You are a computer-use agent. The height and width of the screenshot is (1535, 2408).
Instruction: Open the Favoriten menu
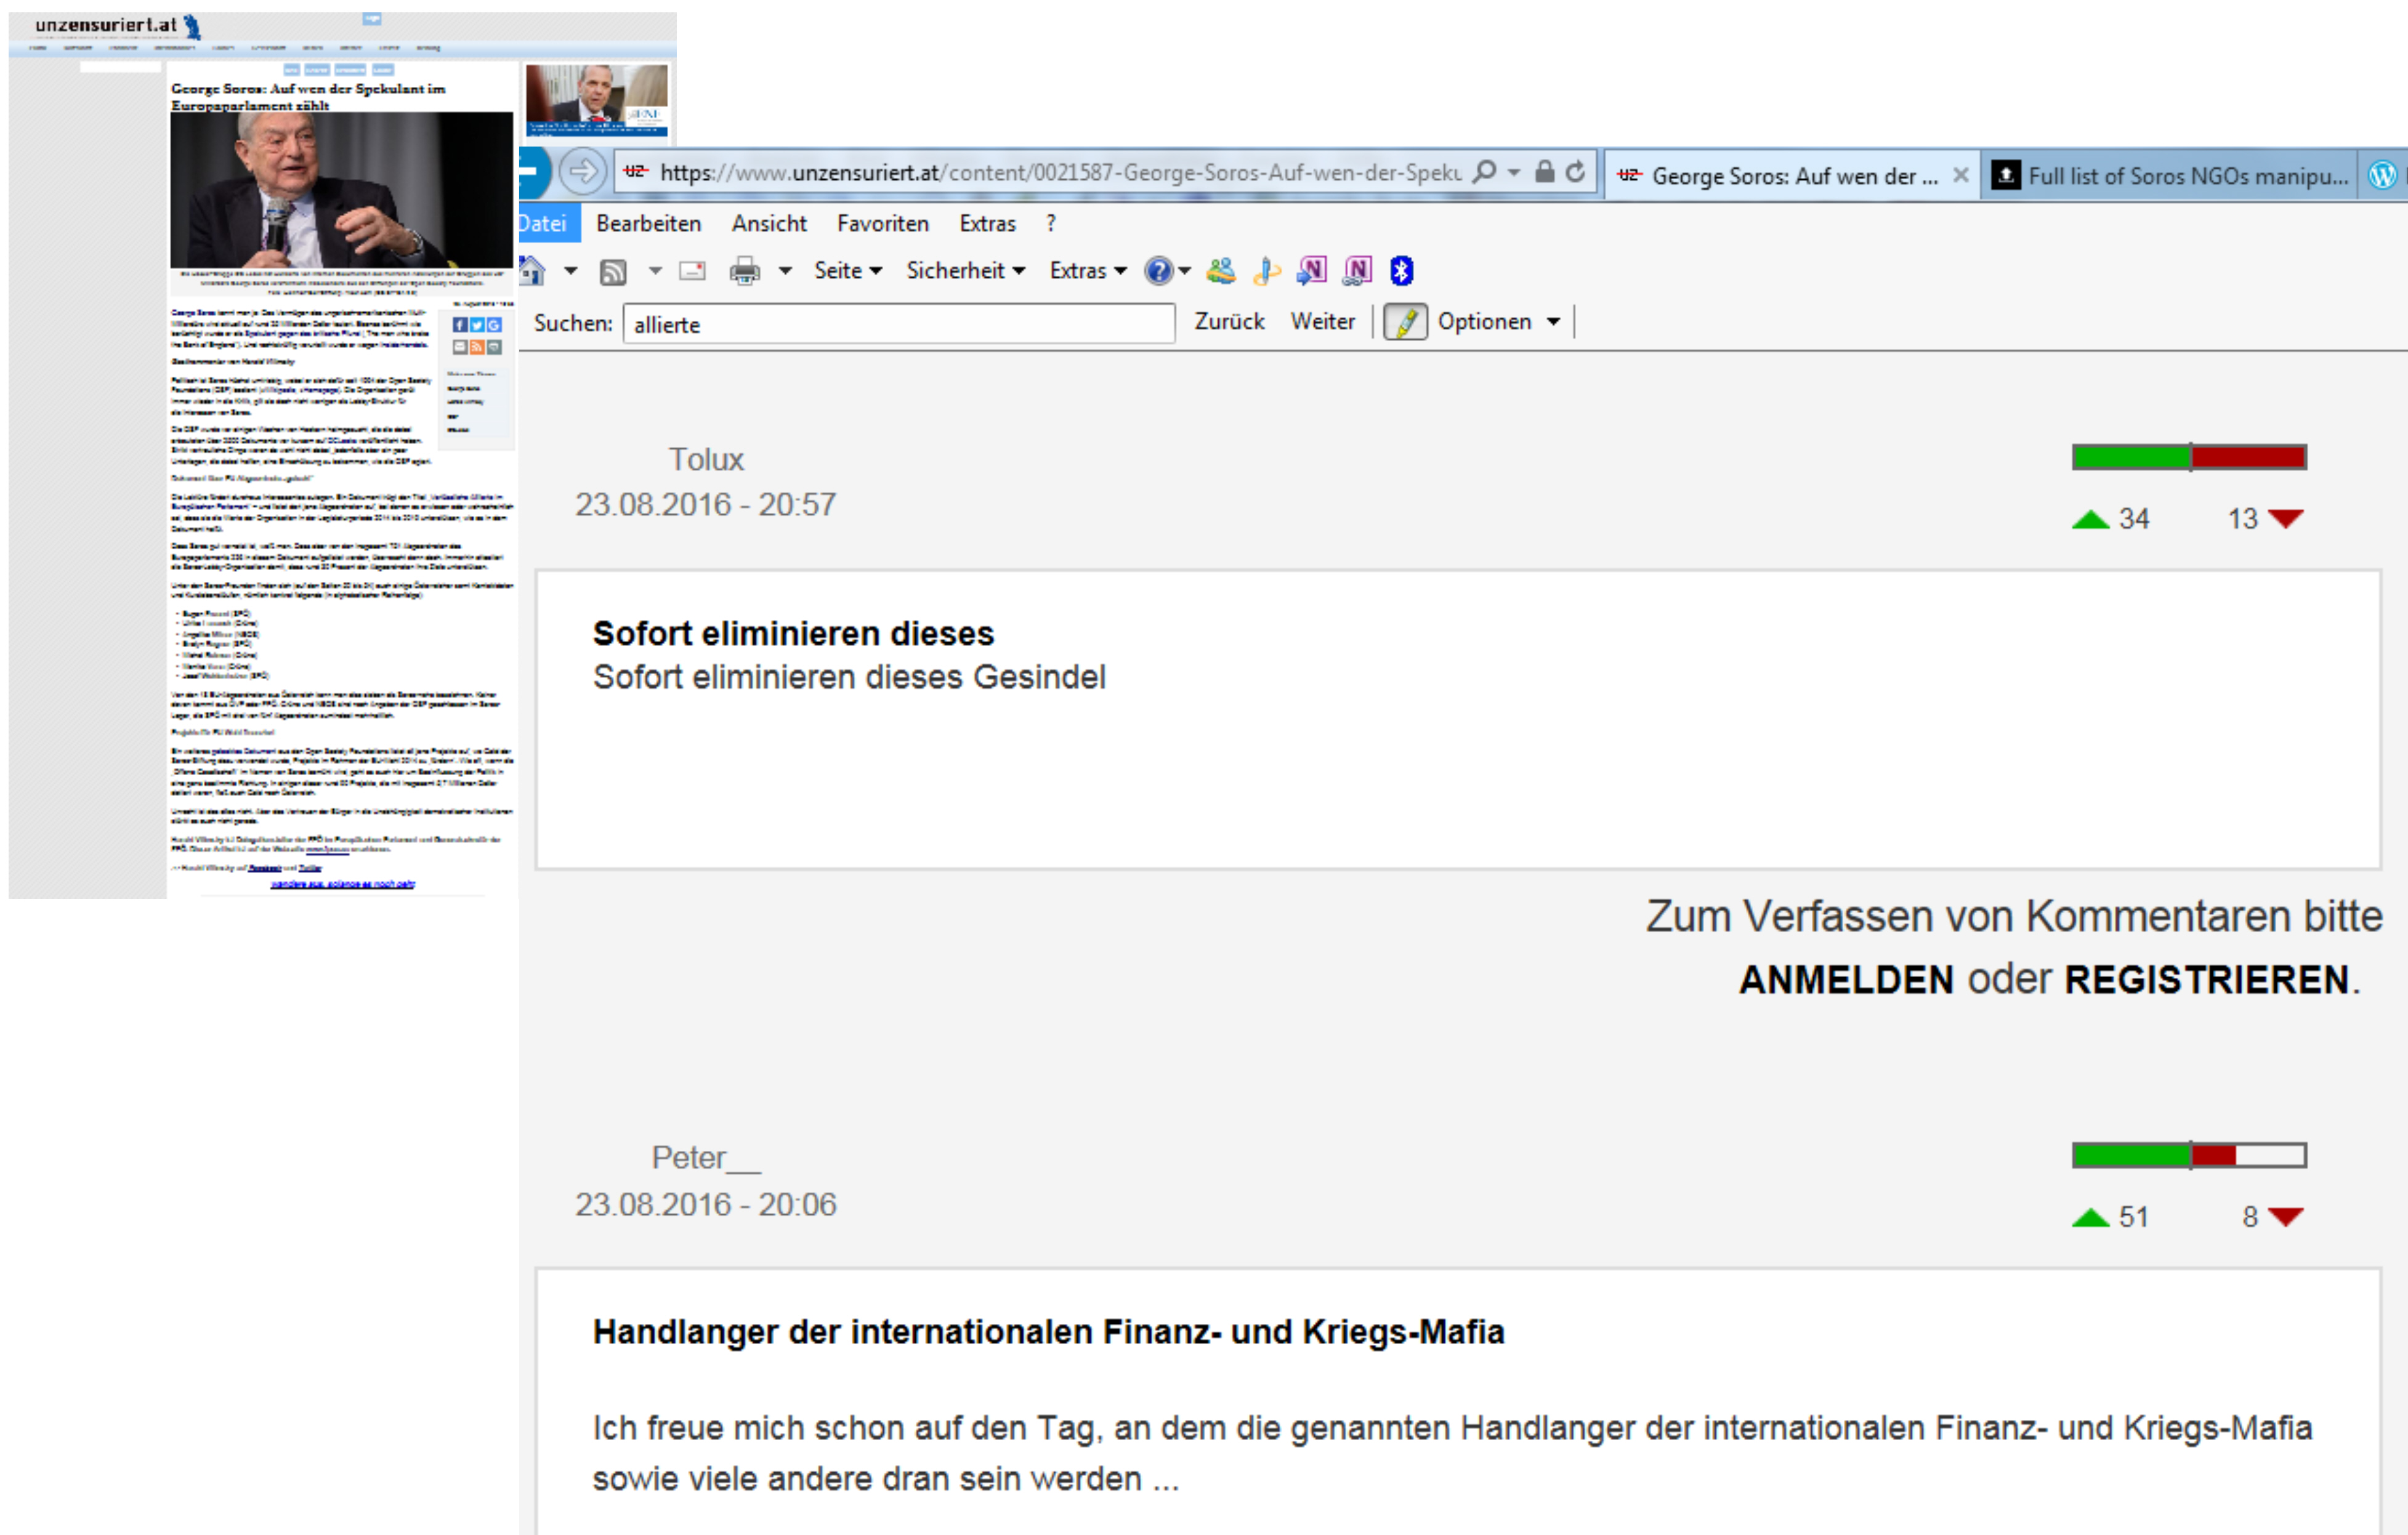coord(882,224)
